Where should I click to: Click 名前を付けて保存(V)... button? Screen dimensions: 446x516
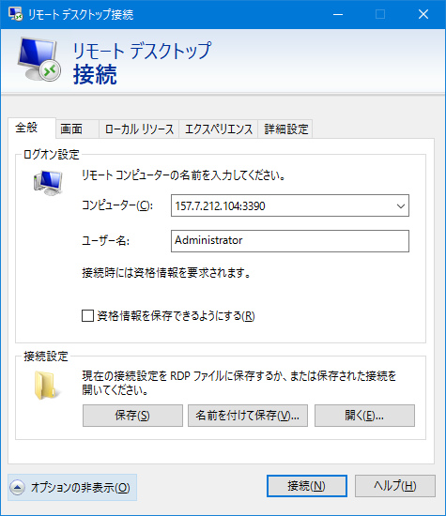point(248,416)
